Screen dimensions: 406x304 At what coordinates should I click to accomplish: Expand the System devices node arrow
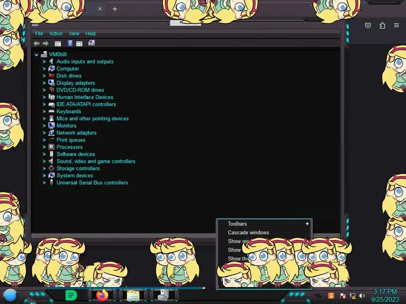44,175
